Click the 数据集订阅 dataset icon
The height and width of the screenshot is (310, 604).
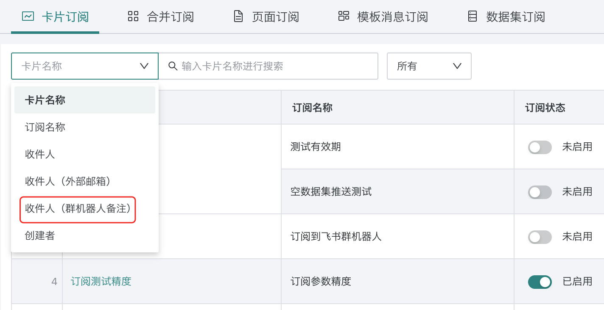click(473, 17)
